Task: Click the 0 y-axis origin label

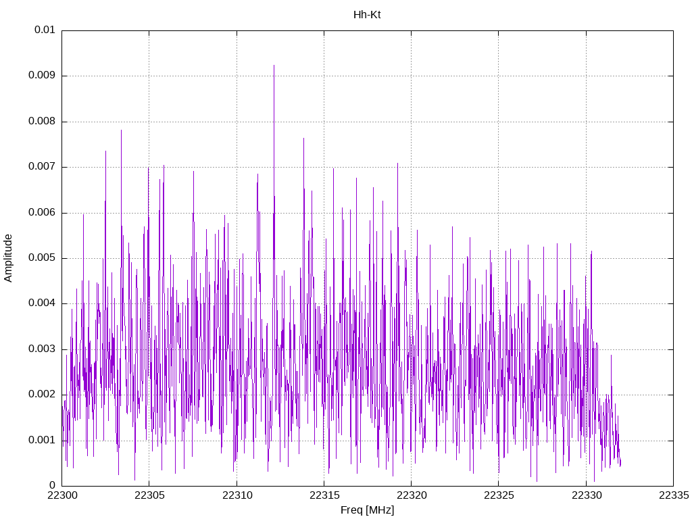Action: (x=52, y=485)
